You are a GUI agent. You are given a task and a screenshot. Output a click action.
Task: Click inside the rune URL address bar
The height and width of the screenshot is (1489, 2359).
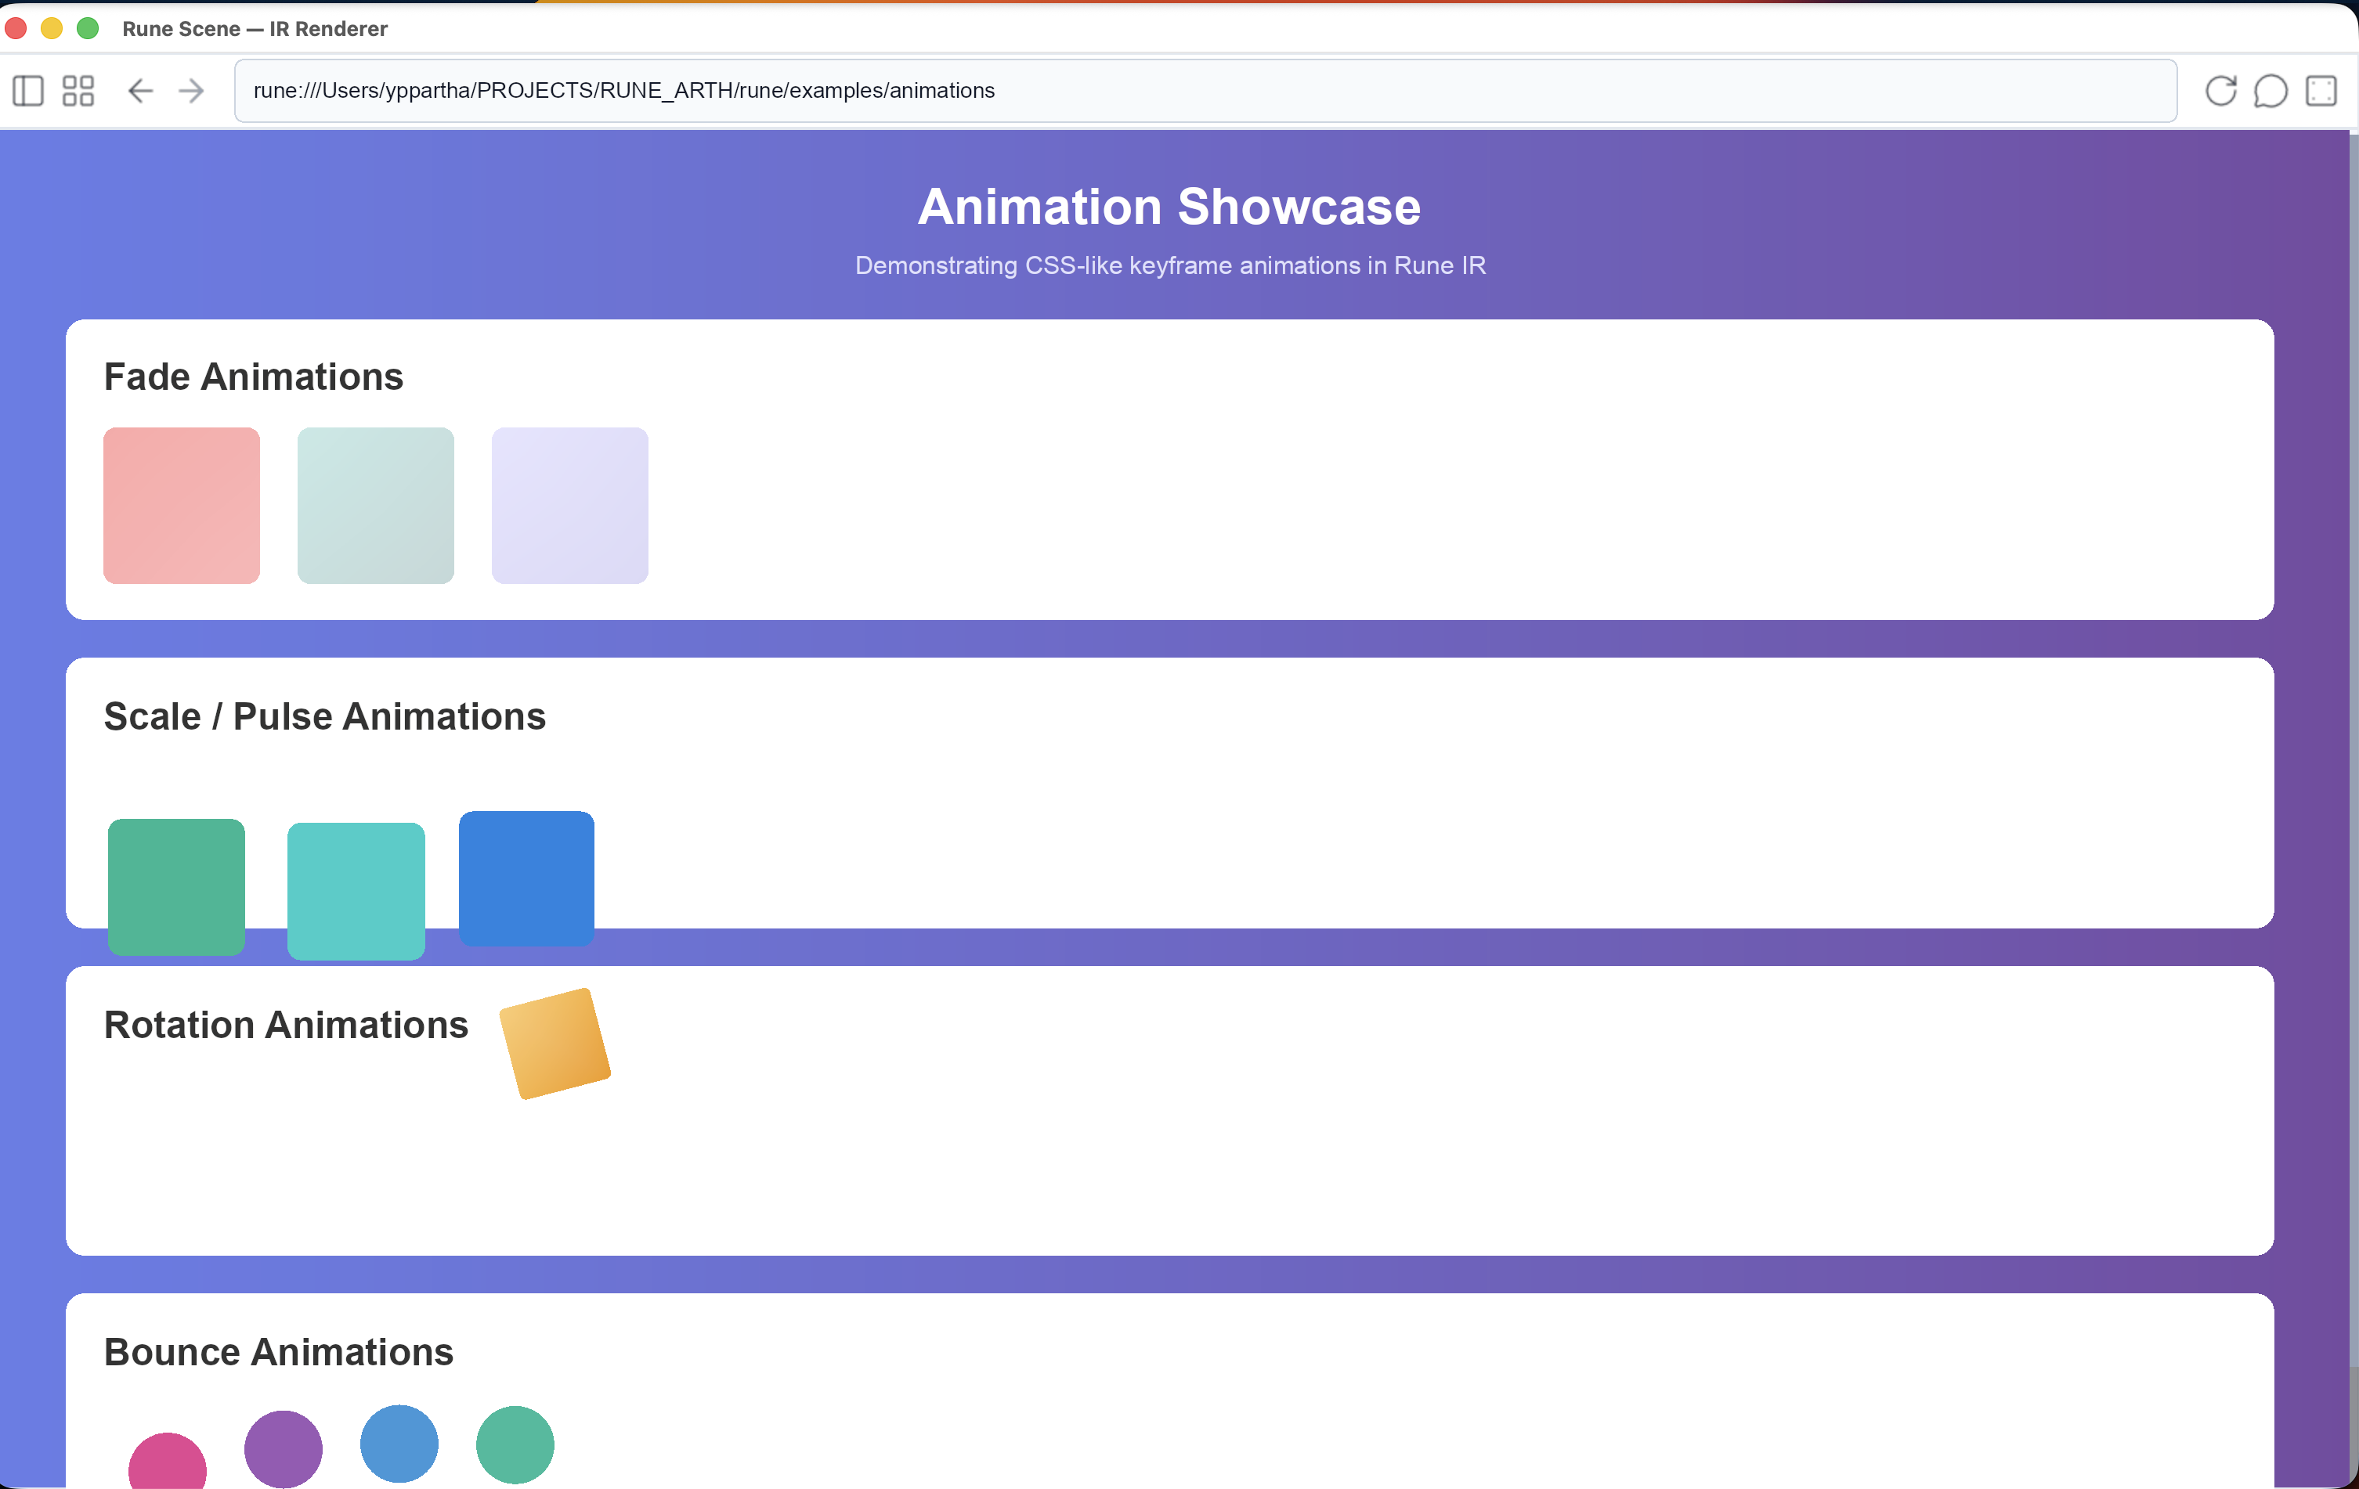point(1176,90)
